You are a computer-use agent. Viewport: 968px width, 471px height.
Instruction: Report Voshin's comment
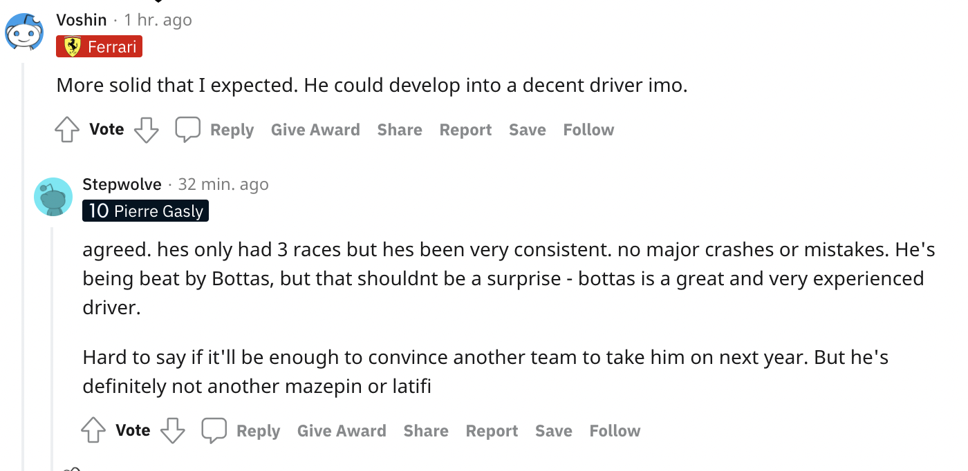(465, 130)
